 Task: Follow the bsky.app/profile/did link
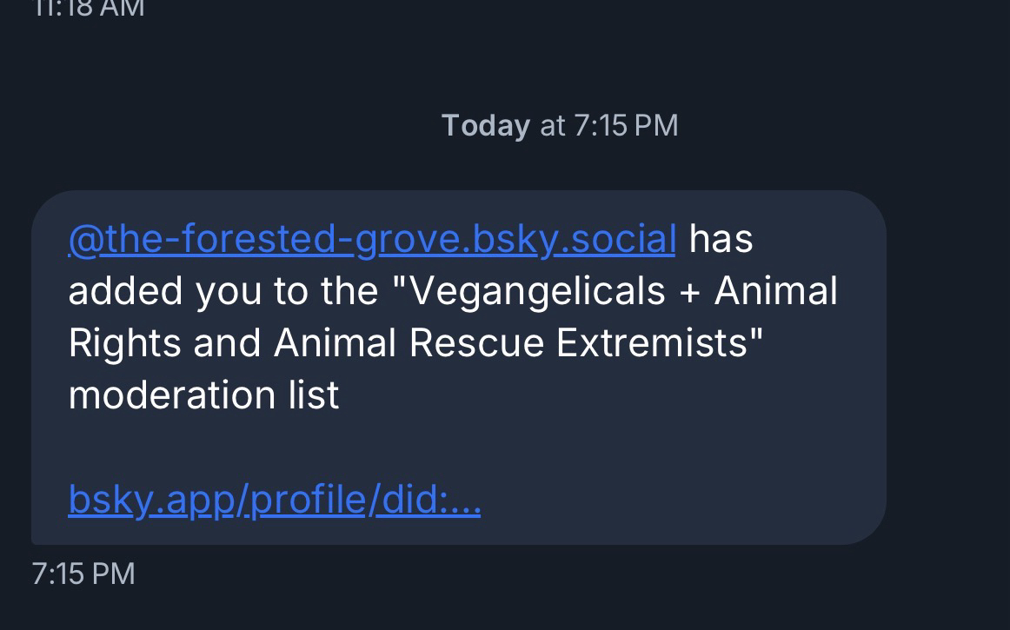pos(274,500)
